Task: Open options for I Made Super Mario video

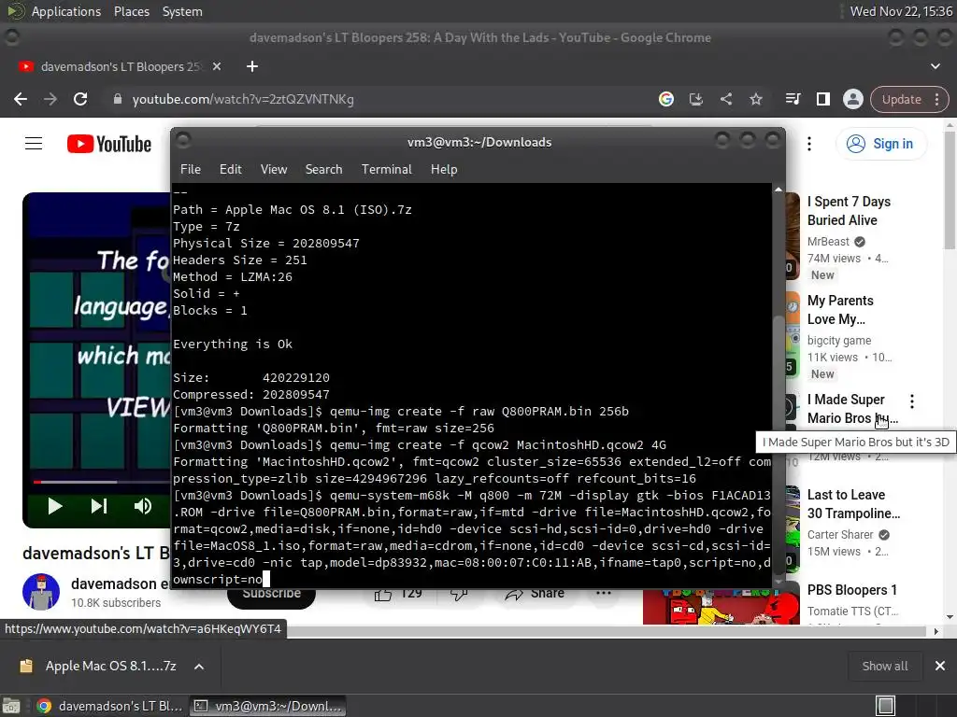Action: click(x=912, y=401)
